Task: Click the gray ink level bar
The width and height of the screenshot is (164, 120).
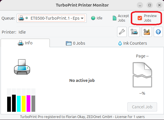Action: pos(33,104)
